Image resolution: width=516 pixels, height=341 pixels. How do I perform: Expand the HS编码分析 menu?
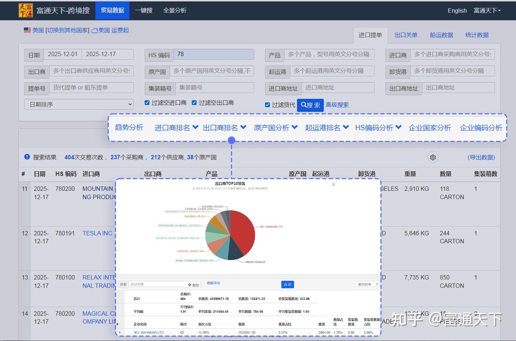(x=378, y=128)
